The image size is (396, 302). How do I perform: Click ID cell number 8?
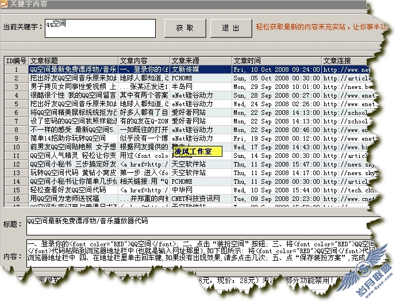[17, 130]
